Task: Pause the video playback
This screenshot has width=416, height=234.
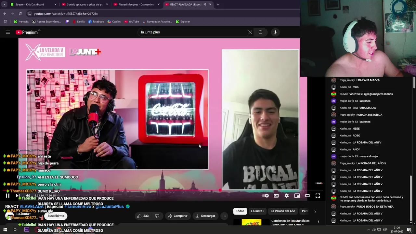Action: point(8,196)
